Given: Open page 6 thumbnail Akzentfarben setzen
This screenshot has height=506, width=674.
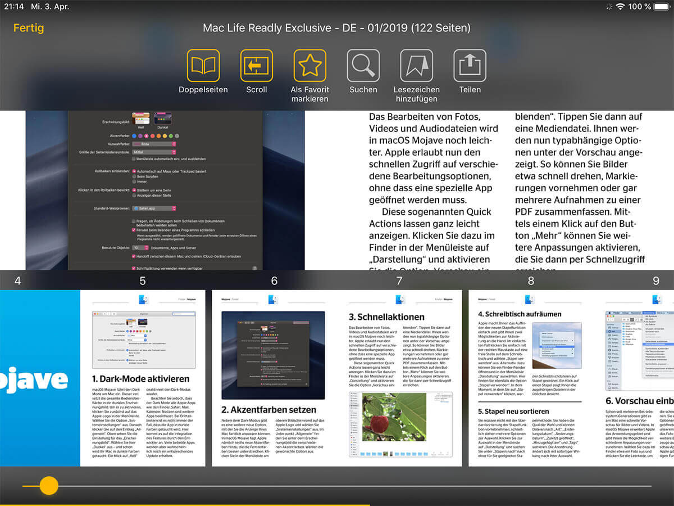Looking at the screenshot, I should pos(274,378).
